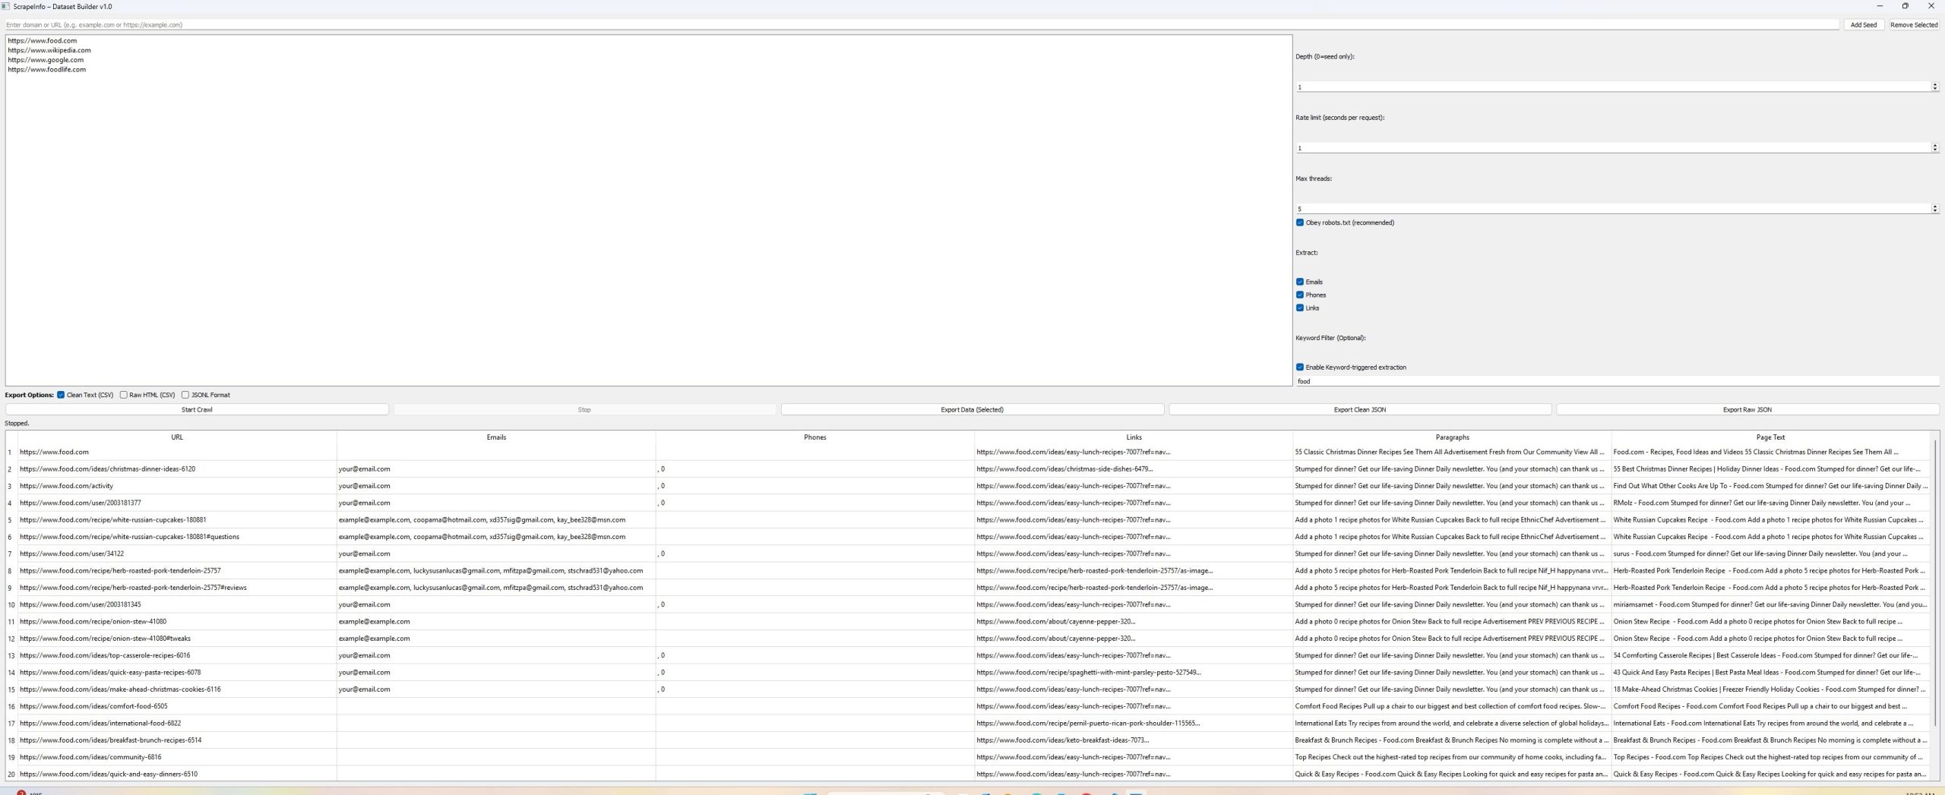Viewport: 1945px width, 795px height.
Task: Click inside the Depth value field
Action: tap(1612, 87)
